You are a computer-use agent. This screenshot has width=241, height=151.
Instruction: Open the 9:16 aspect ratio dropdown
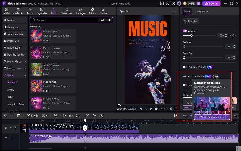coord(164,109)
